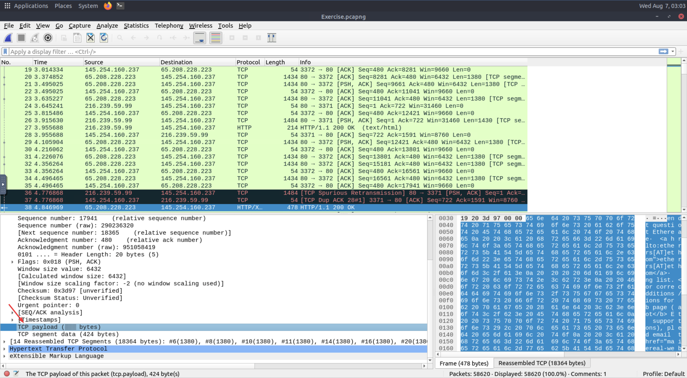Click the Profile: Default status label
The image size is (687, 378).
click(x=663, y=374)
